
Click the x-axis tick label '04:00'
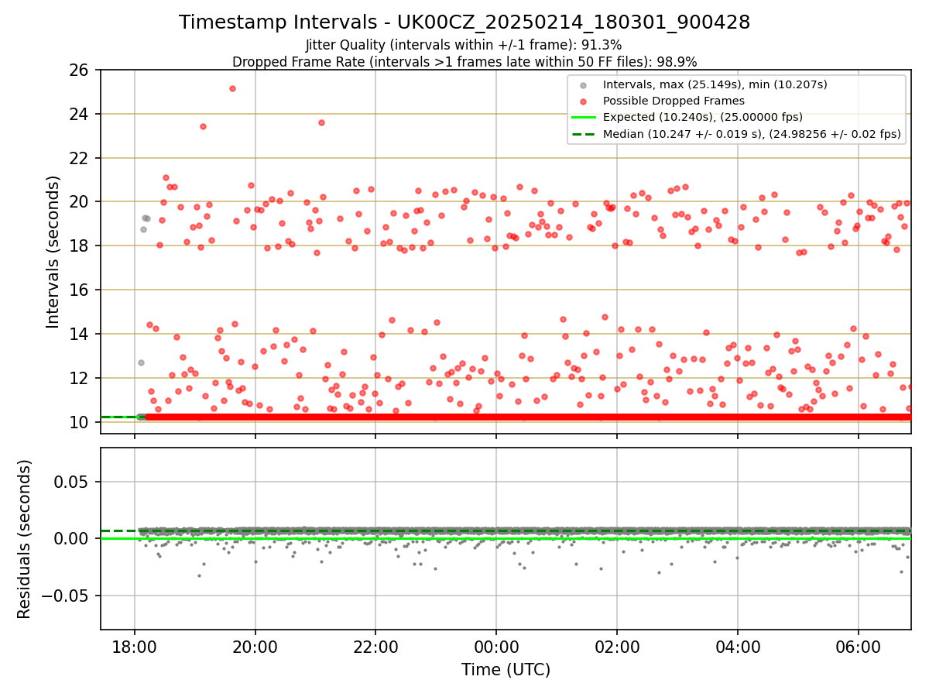pyautogui.click(x=738, y=647)
